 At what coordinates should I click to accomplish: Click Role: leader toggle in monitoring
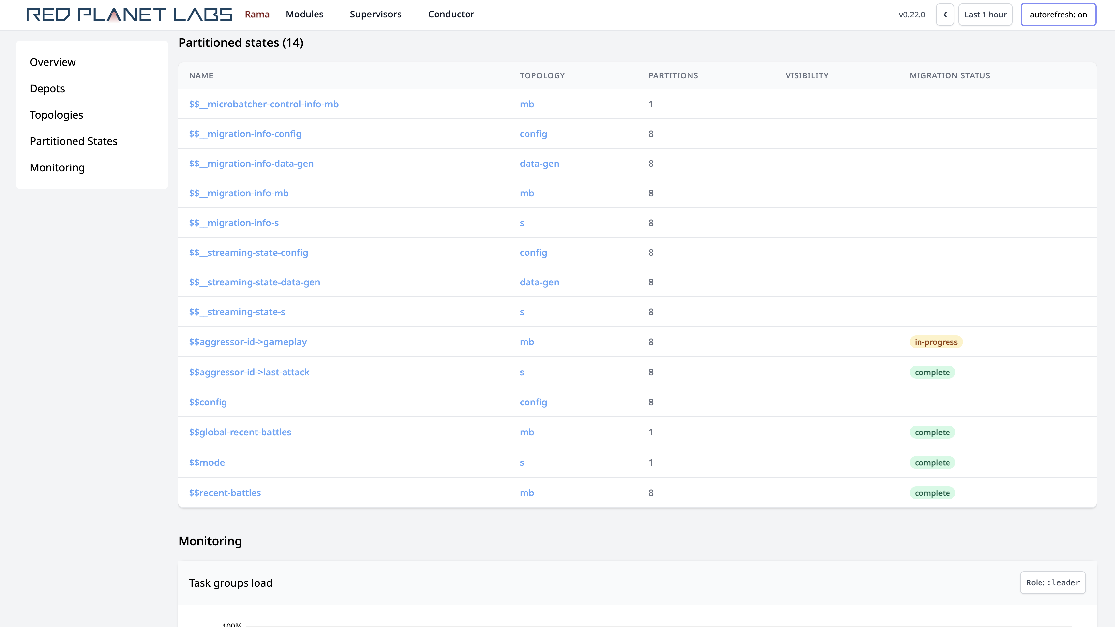click(x=1053, y=582)
